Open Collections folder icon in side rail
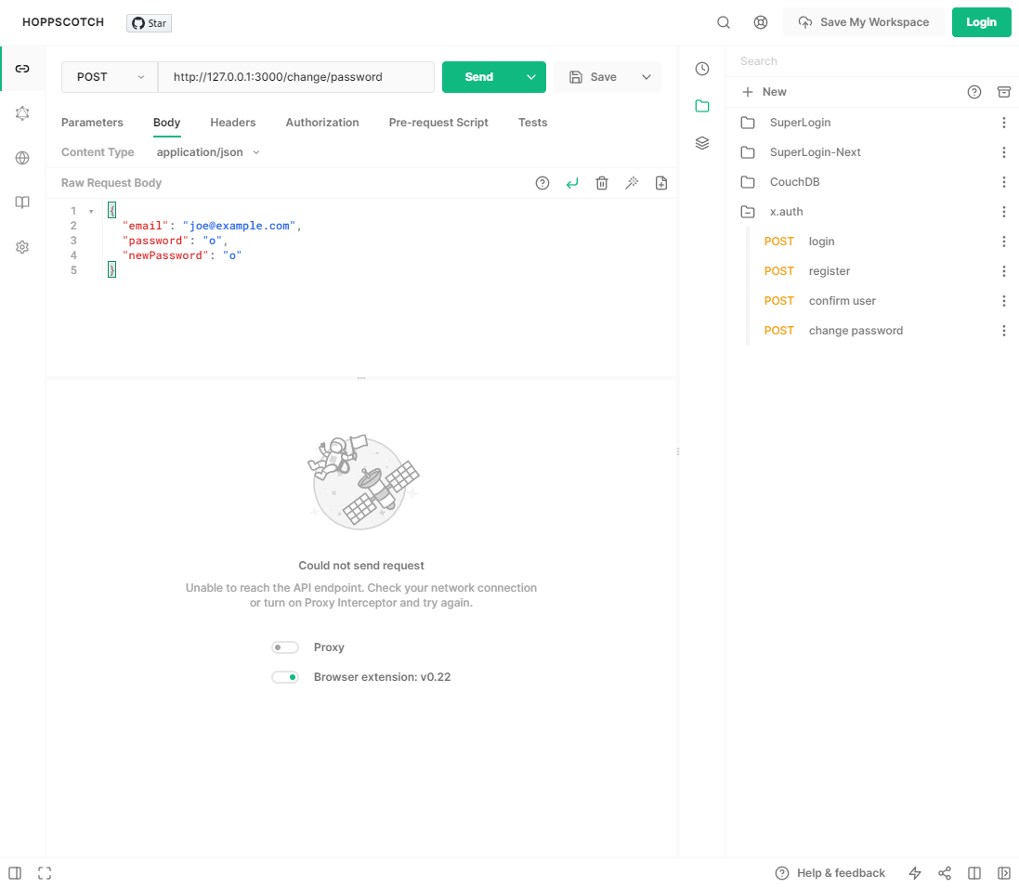The width and height of the screenshot is (1019, 888). 702,106
